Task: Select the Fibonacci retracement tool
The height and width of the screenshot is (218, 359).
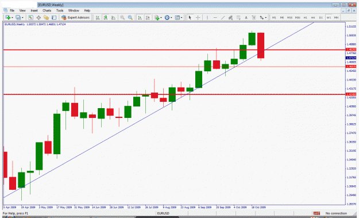Action: 238,17
